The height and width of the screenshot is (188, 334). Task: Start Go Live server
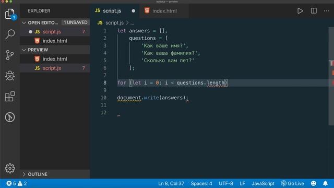(x=292, y=183)
